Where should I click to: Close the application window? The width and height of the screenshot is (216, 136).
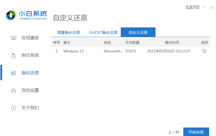212,7
